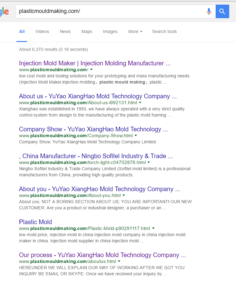Click the green URL ending in About-you.html
236x283 pixels.
(70, 195)
